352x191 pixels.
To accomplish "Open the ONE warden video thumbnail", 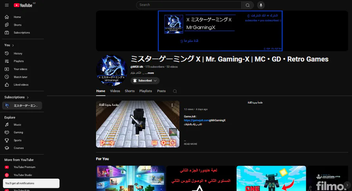I will [271, 179].
